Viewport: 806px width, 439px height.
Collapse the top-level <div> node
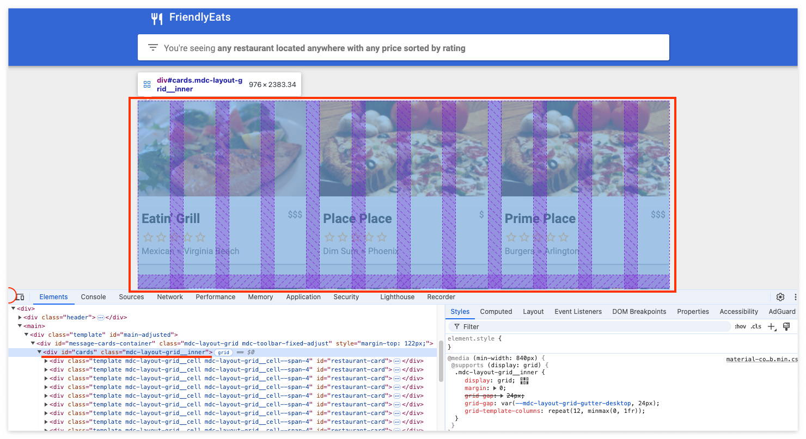coord(13,309)
